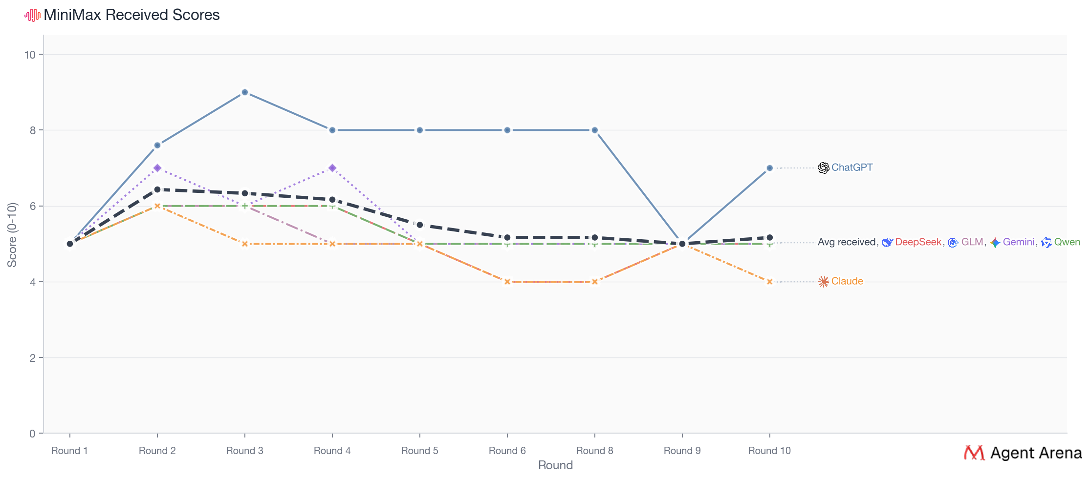
Task: Click Claude's x marker at Round 10
Action: coord(769,282)
